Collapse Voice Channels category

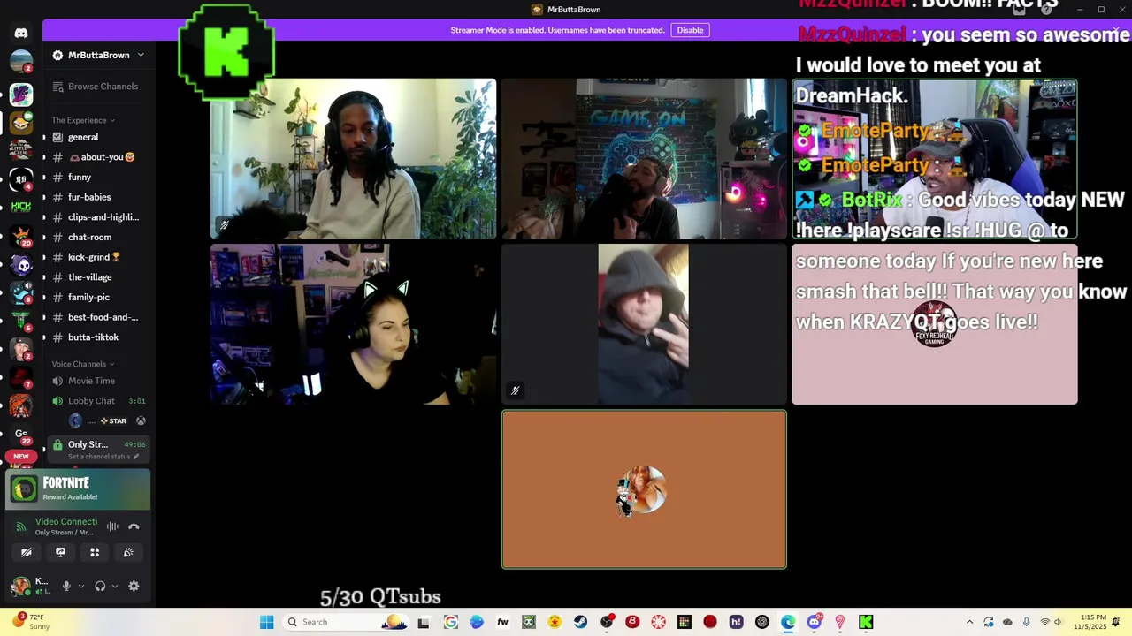[83, 364]
